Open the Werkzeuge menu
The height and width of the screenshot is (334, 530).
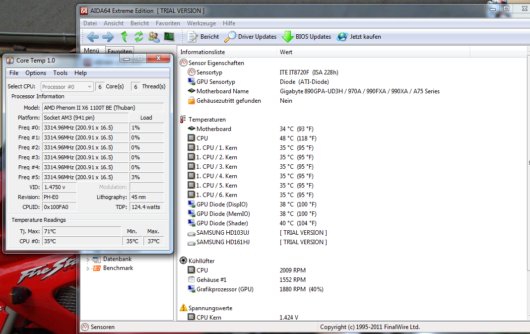coord(201,23)
